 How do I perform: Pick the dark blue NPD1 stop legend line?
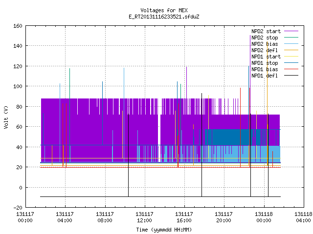[291, 63]
